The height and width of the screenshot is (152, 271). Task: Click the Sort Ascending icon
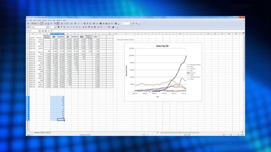[x=87, y=24]
